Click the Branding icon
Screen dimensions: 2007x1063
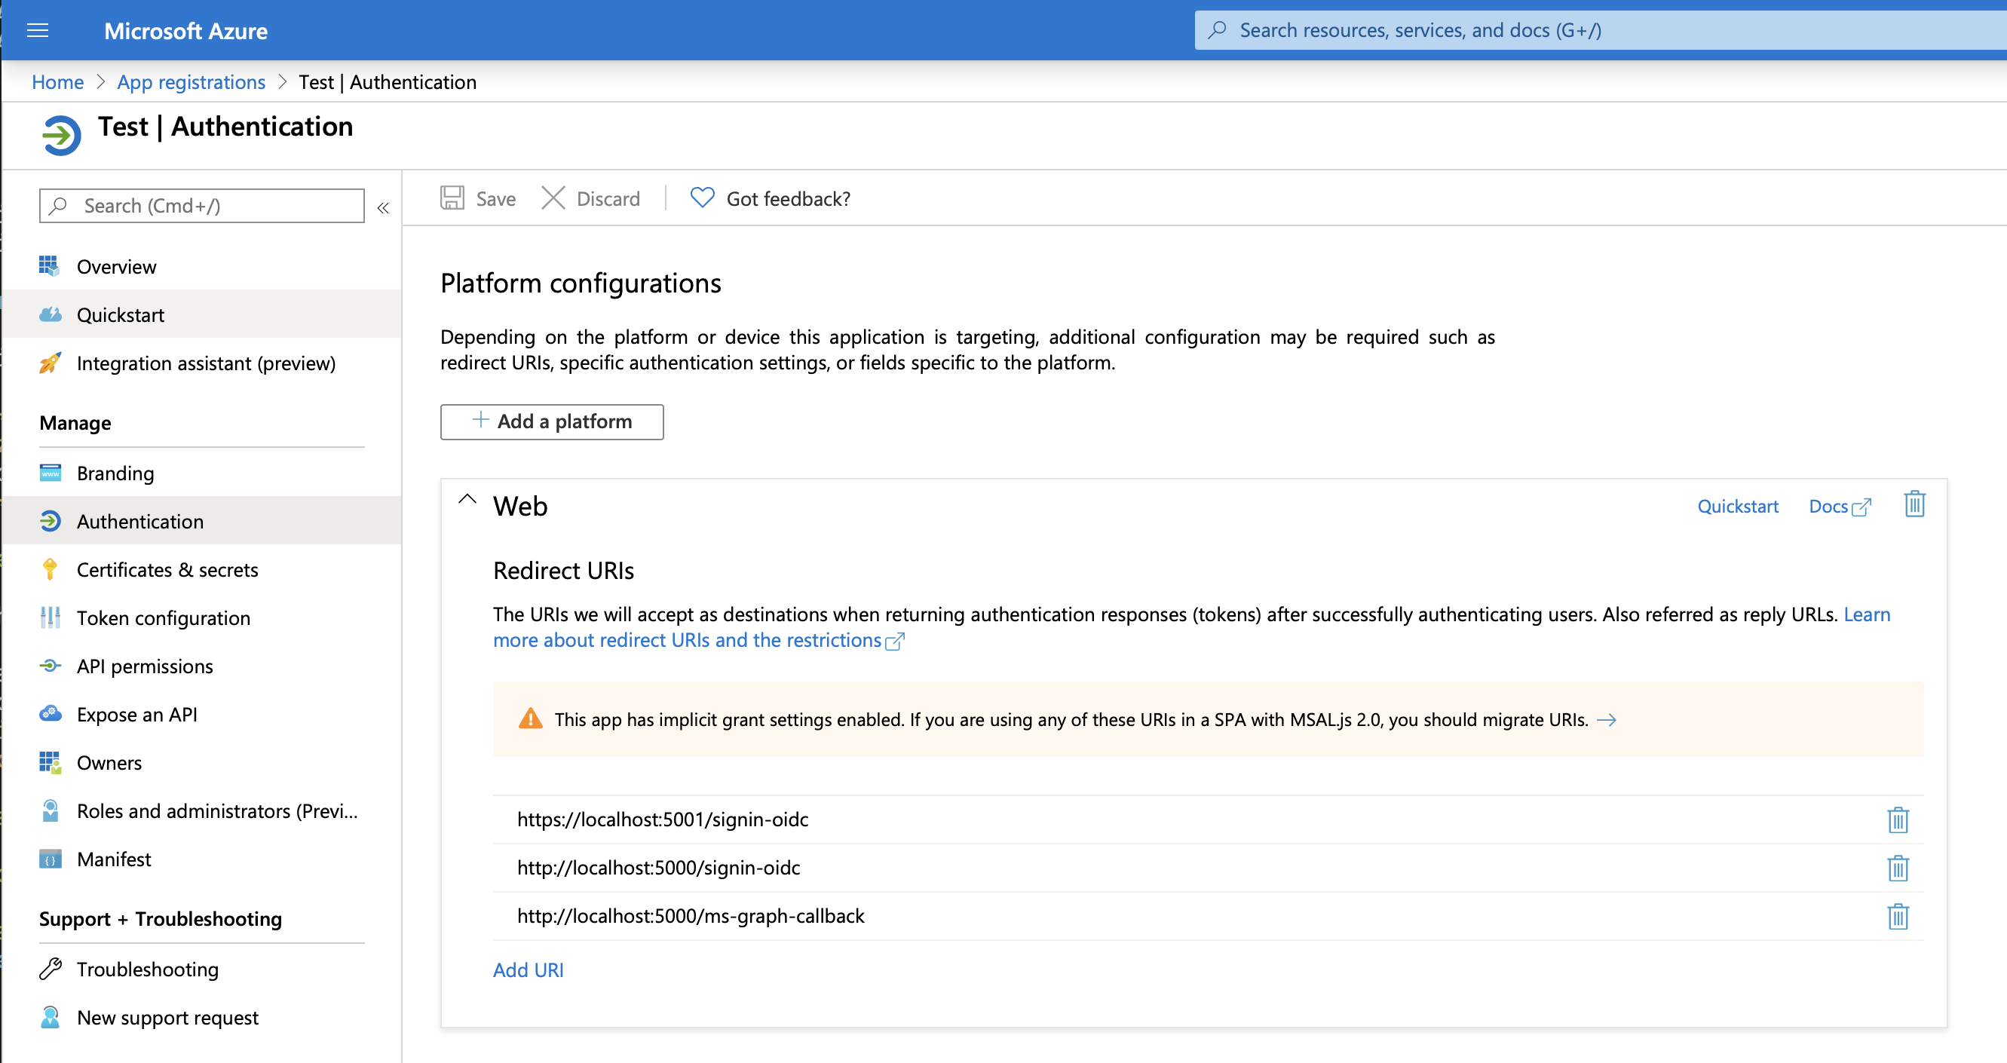click(50, 473)
